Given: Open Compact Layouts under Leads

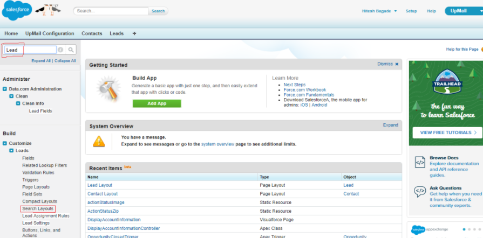Looking at the screenshot, I should point(39,201).
